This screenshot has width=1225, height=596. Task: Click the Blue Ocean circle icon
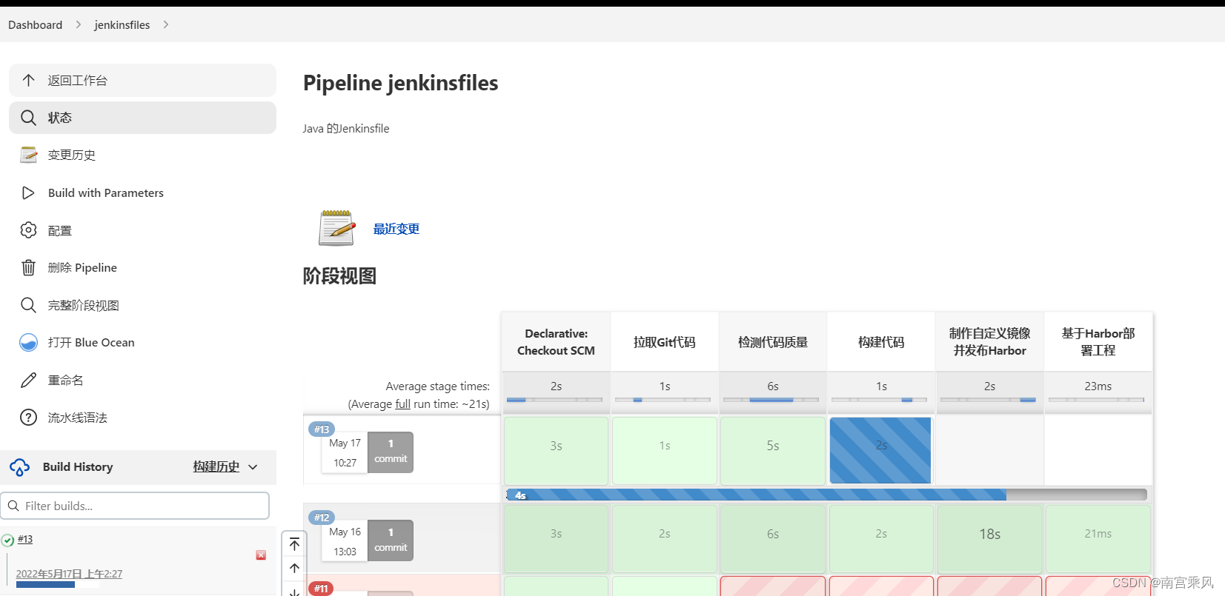(28, 342)
